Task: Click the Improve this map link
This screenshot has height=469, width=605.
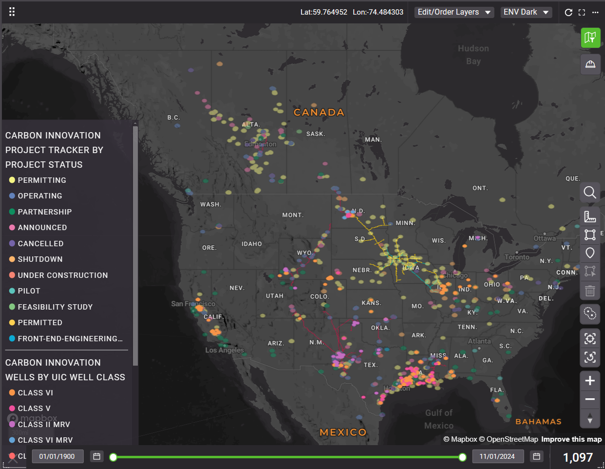Action: [x=571, y=439]
